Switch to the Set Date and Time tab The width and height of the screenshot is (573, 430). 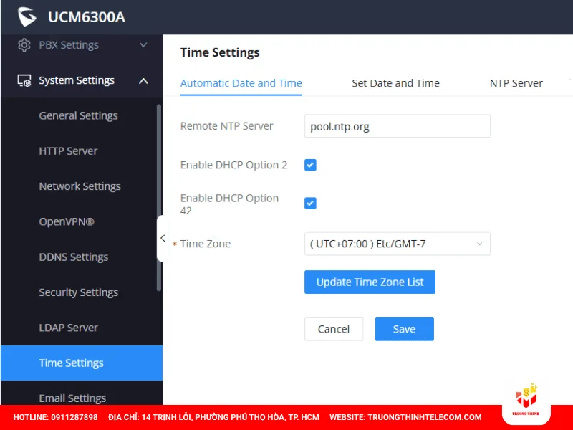tap(396, 83)
